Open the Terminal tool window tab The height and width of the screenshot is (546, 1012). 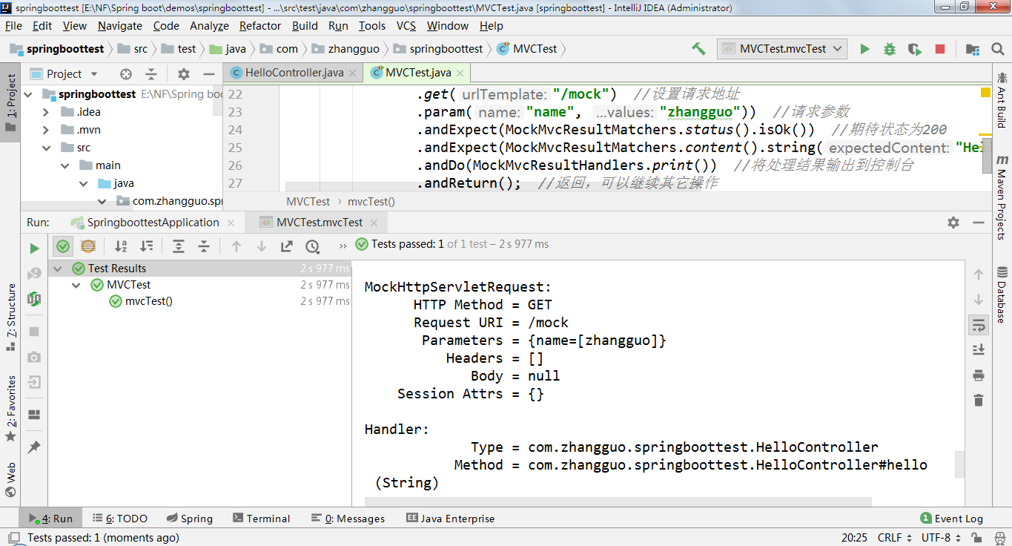pos(261,519)
